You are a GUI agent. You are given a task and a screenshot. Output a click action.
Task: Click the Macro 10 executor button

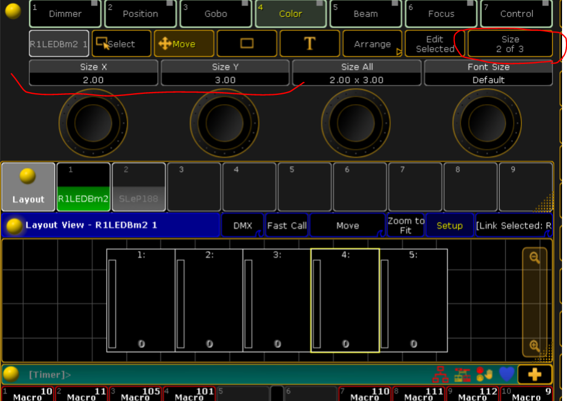pos(28,394)
